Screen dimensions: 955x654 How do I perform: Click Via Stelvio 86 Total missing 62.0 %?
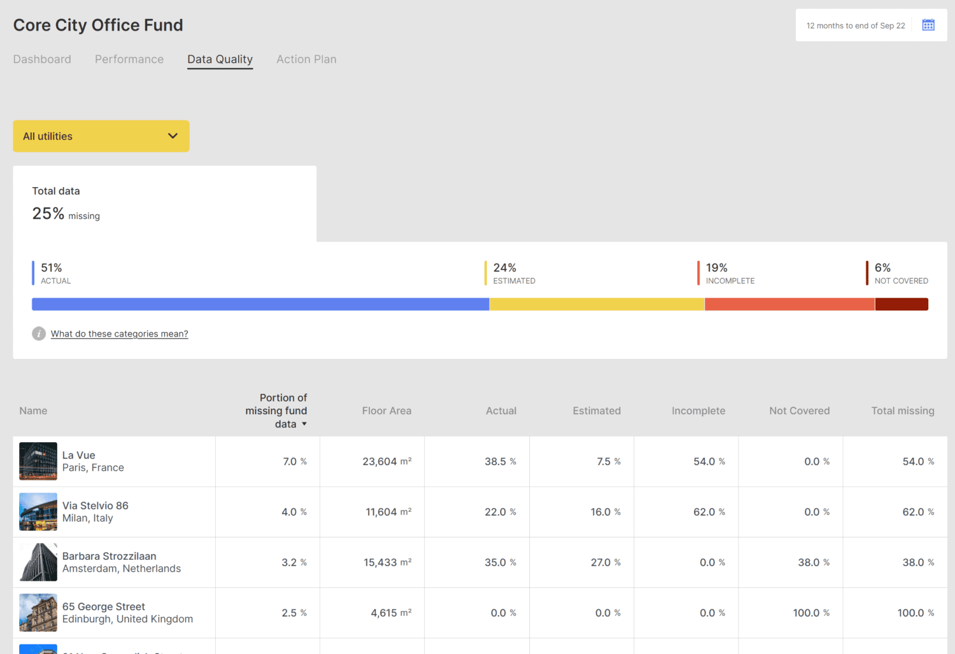[918, 512]
